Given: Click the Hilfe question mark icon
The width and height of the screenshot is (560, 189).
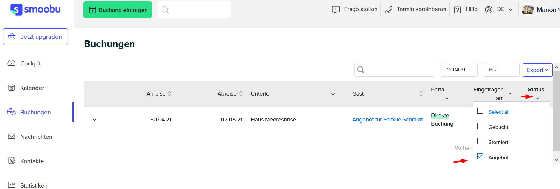Looking at the screenshot, I should [x=457, y=10].
